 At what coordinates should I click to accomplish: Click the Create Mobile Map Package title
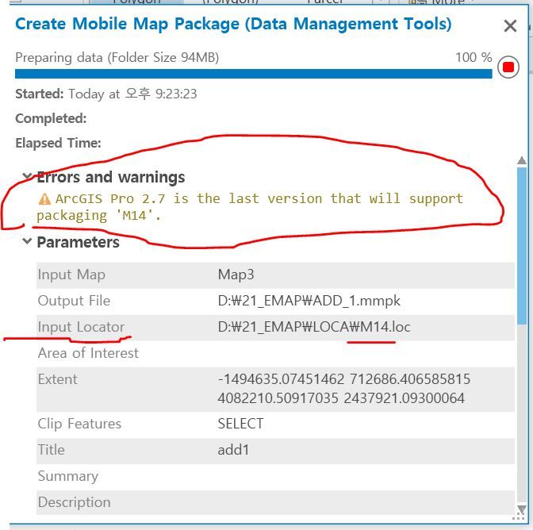click(x=233, y=24)
